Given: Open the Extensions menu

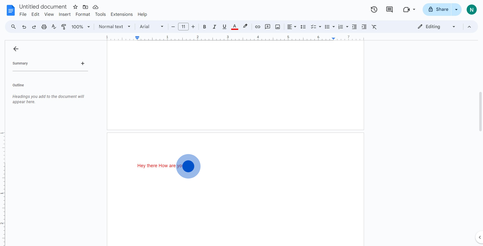Looking at the screenshot, I should [x=122, y=14].
